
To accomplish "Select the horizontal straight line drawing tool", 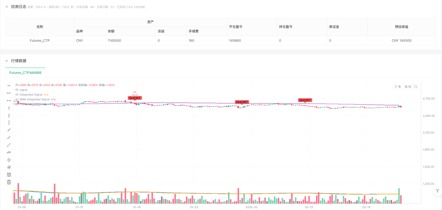I will coord(9,86).
